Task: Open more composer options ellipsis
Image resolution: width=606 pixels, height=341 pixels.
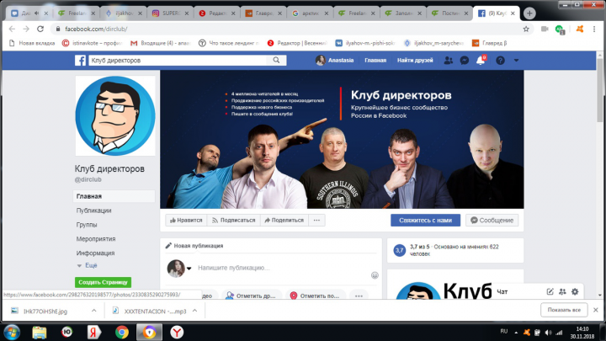Action: [359, 296]
